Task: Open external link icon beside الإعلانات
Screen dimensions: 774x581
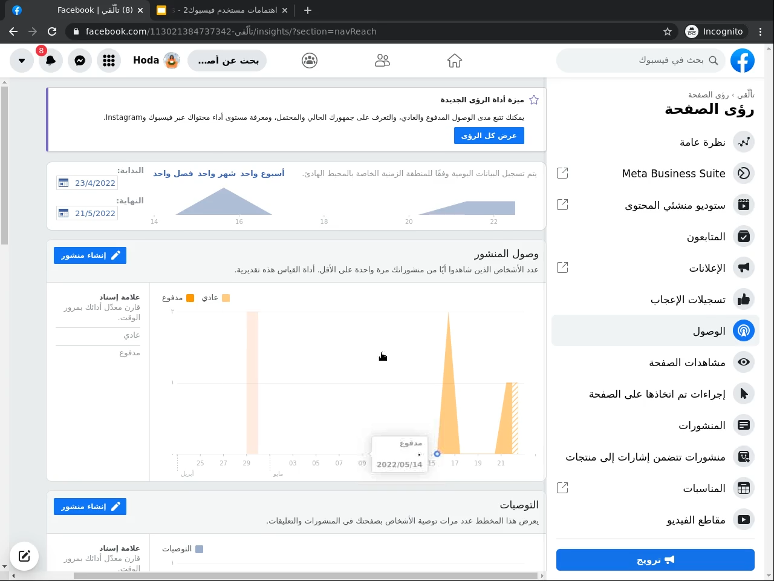Action: coord(562,268)
